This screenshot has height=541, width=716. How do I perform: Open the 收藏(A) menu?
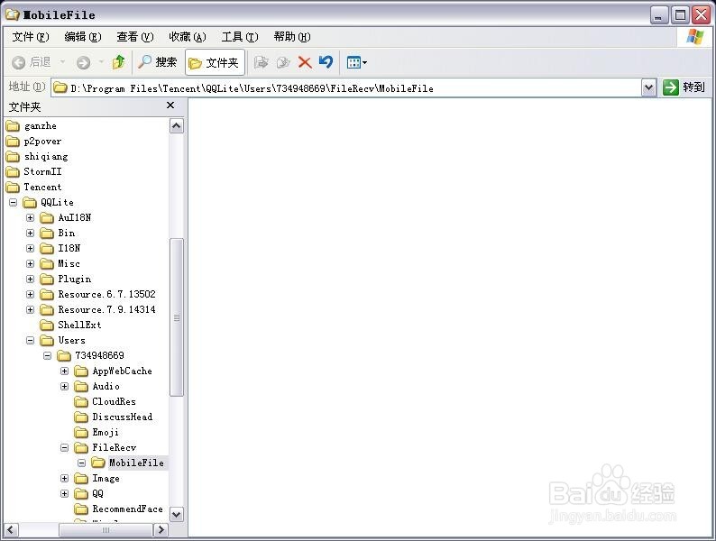(188, 37)
